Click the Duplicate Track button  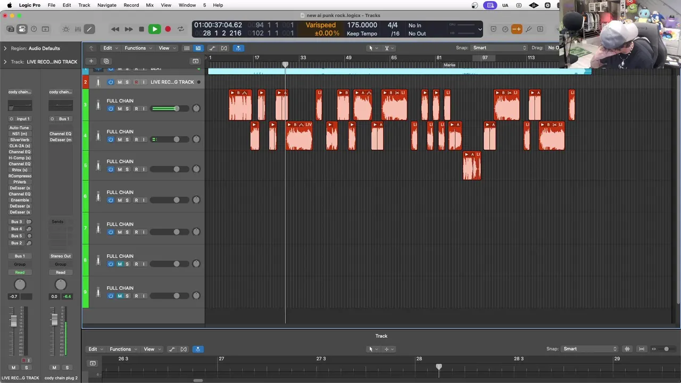tap(106, 61)
